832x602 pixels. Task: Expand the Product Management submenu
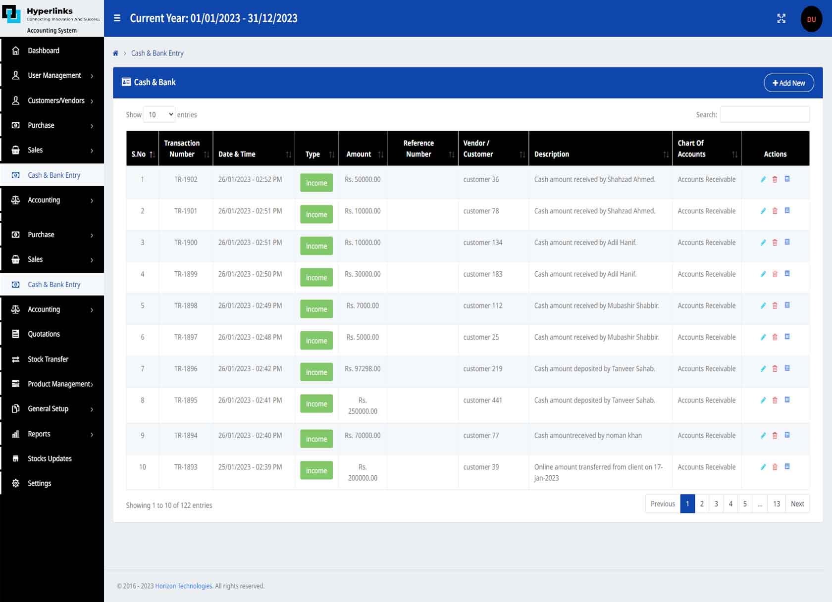click(52, 384)
